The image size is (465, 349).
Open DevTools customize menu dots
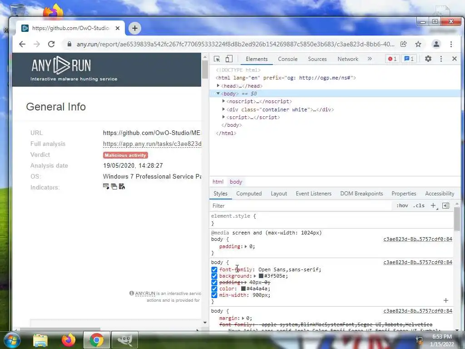coord(441,59)
